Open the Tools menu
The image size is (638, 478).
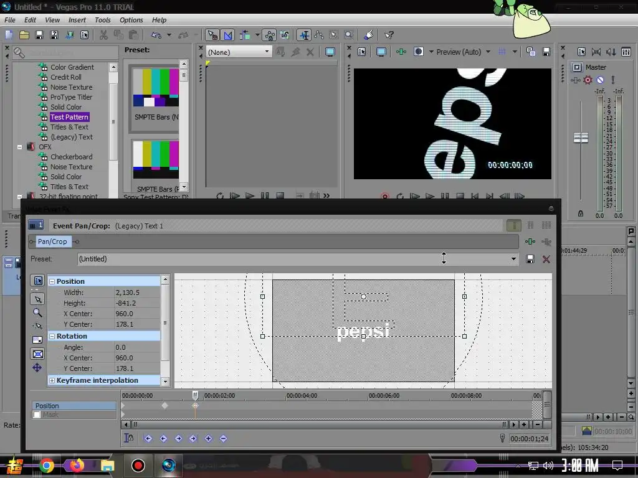click(x=103, y=20)
